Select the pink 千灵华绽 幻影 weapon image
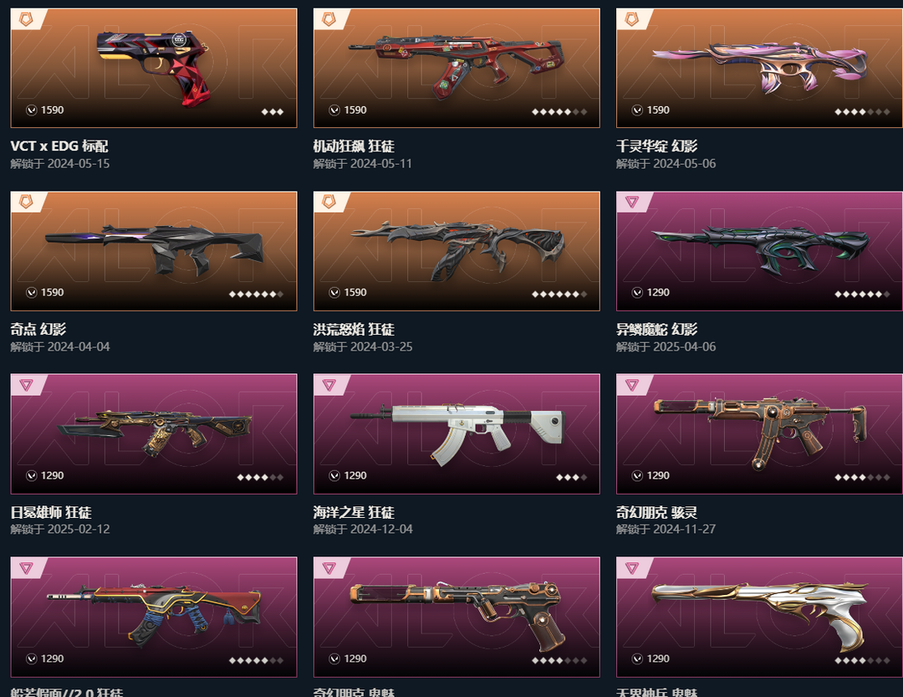 pyautogui.click(x=759, y=66)
